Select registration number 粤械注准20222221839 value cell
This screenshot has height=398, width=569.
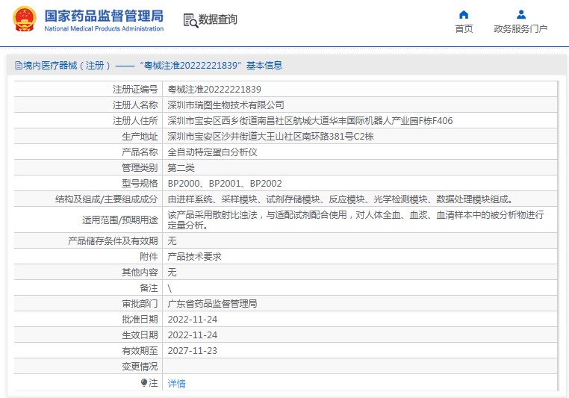(214, 90)
